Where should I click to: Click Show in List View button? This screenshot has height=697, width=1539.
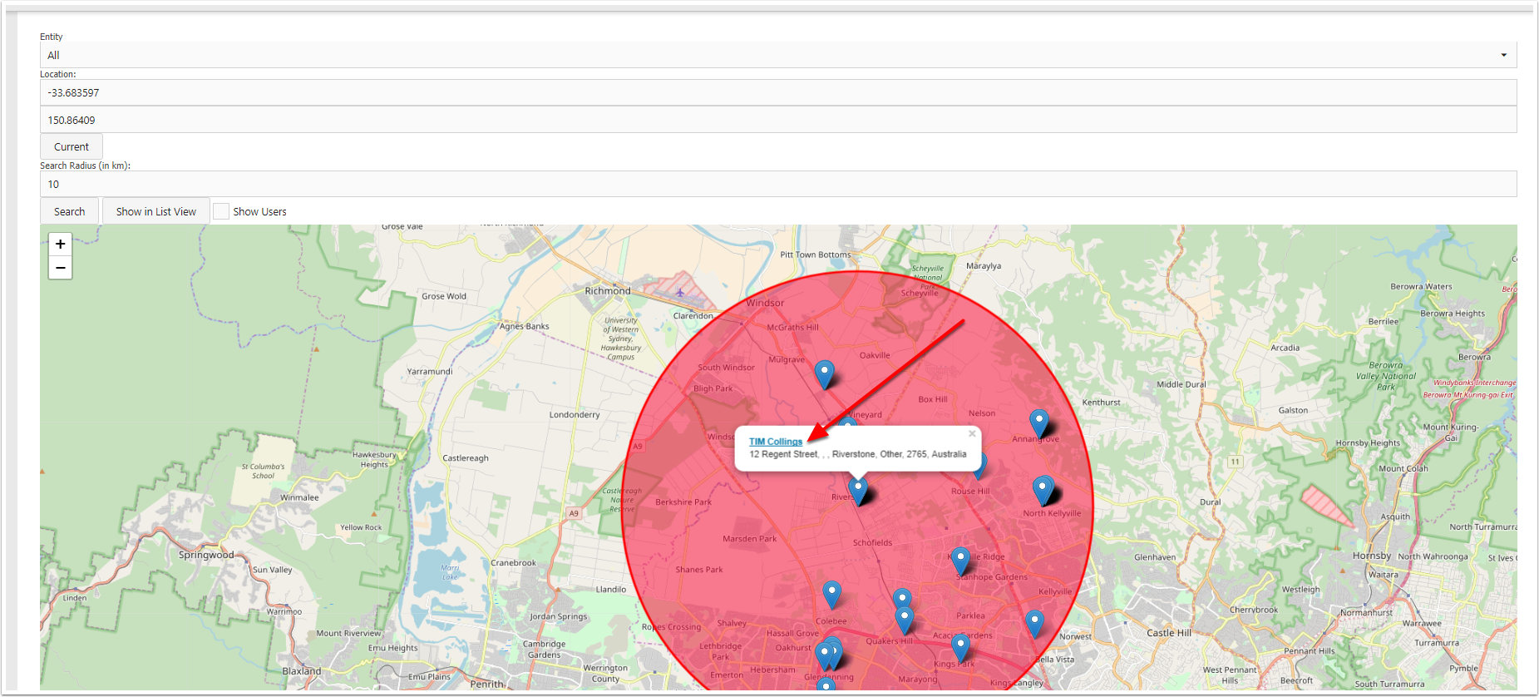tap(156, 211)
